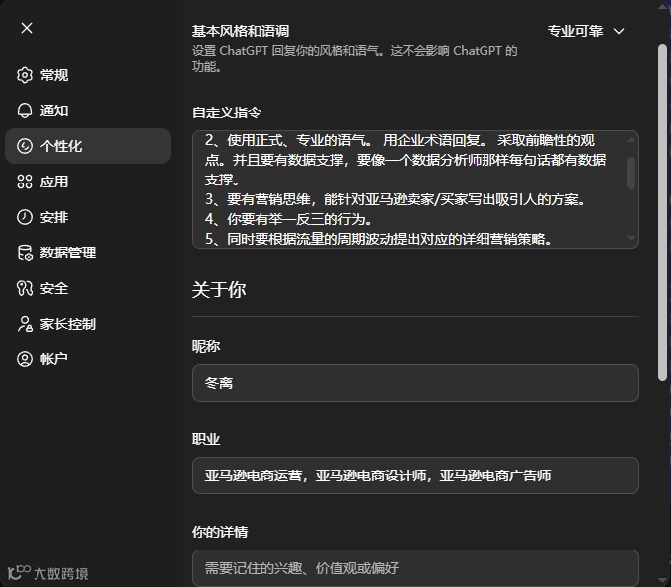Click the up arrow of the instructions scrollbar
This screenshot has height=587, width=671.
tap(631, 140)
